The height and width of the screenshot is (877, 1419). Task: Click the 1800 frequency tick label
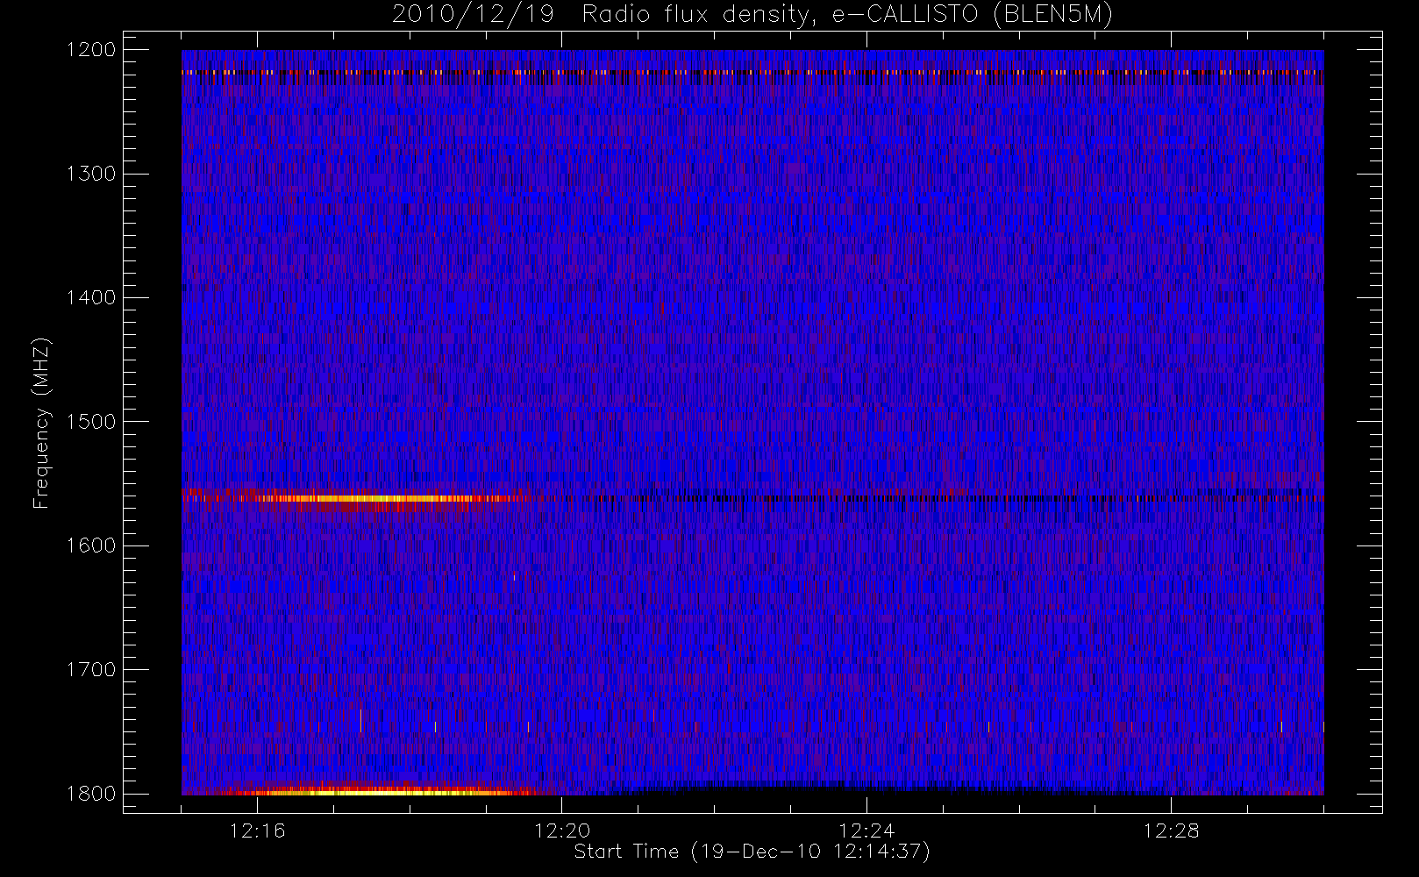[91, 794]
